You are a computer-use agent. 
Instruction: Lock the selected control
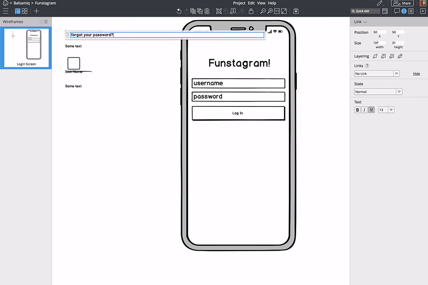(x=251, y=11)
